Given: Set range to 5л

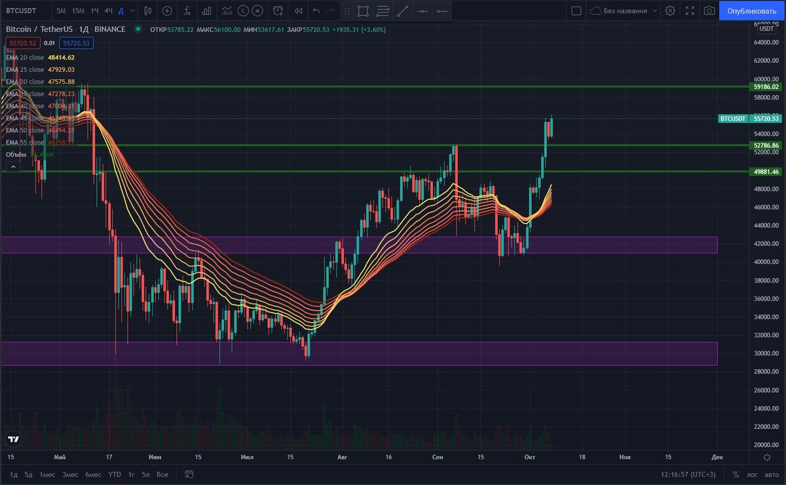Looking at the screenshot, I should 145,474.
